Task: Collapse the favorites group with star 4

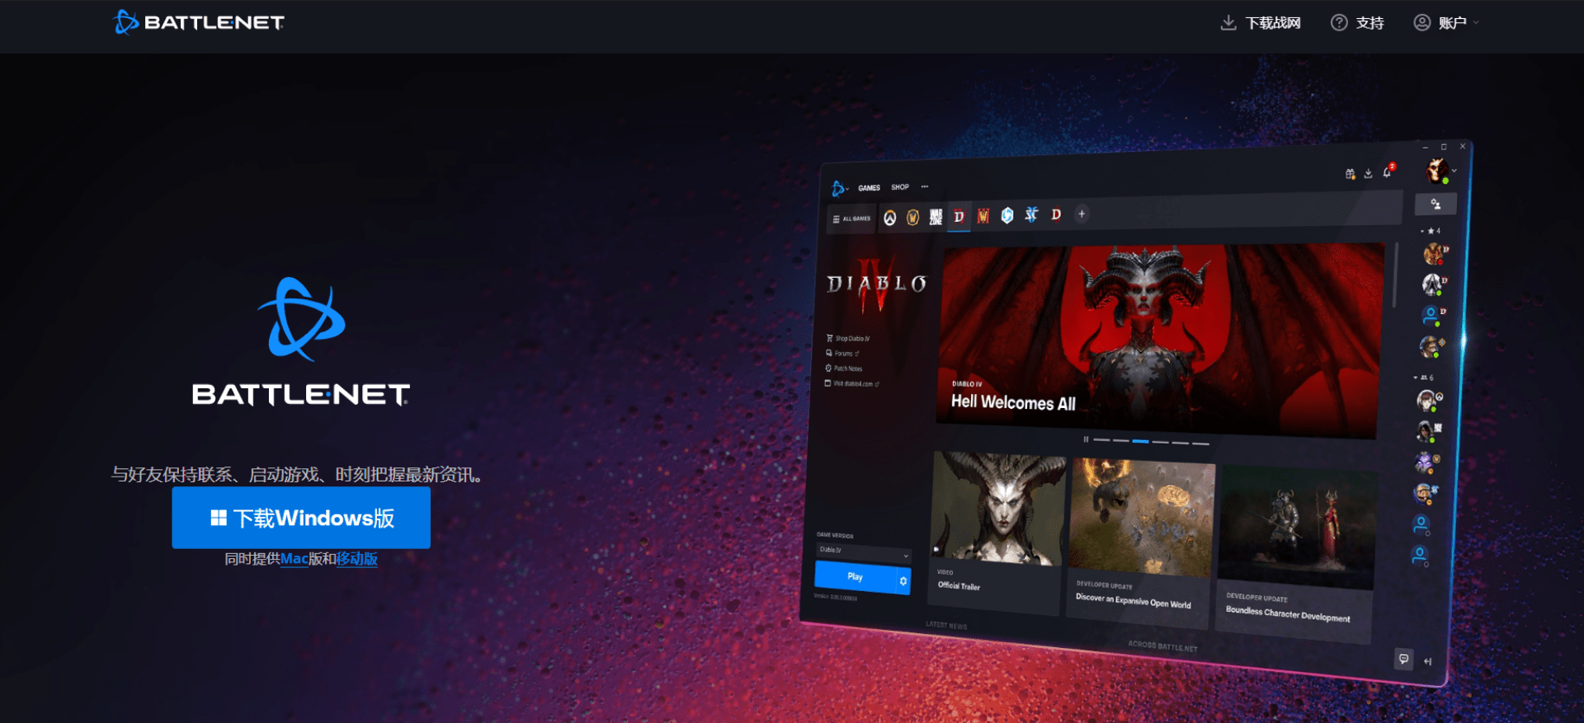Action: (1430, 231)
